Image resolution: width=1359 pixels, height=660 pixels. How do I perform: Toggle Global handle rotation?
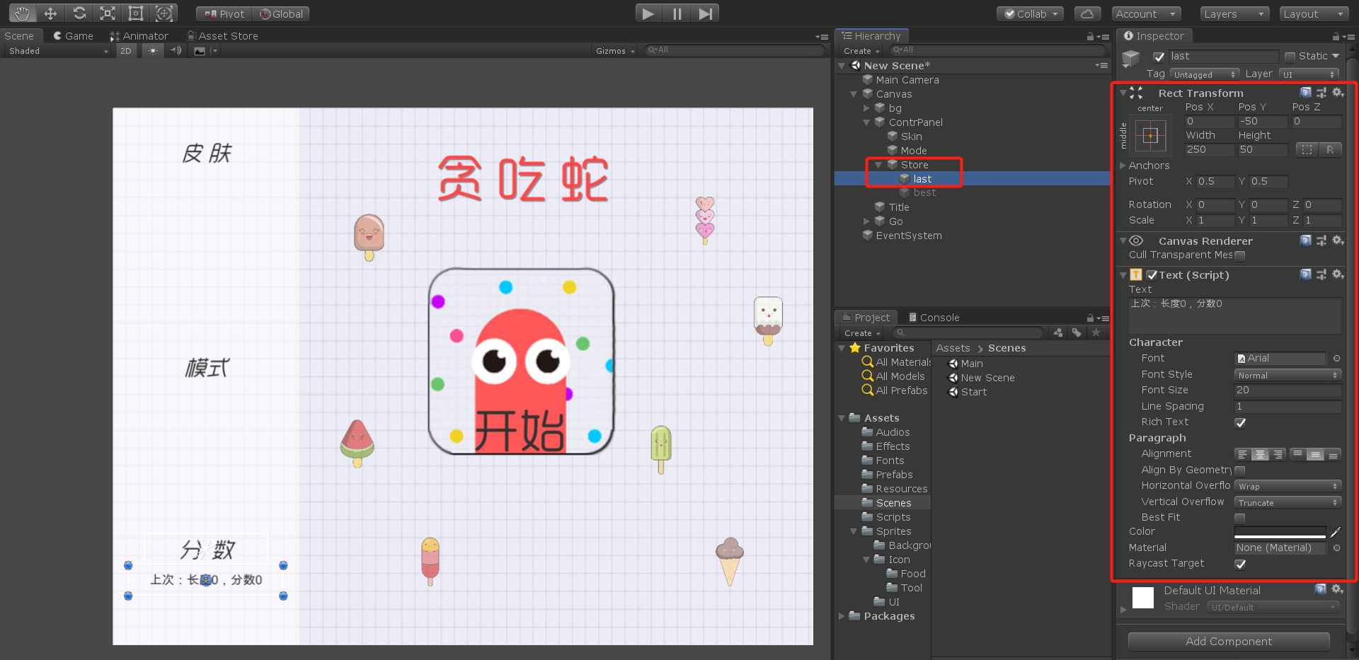(x=282, y=14)
